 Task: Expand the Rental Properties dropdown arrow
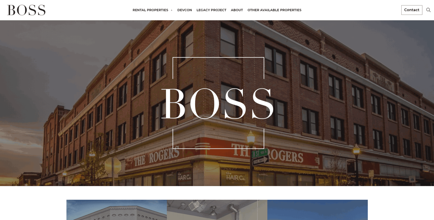pyautogui.click(x=171, y=10)
